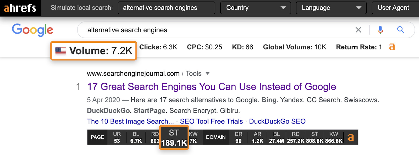Click the US flag beside Volume
The width and height of the screenshot is (419, 155).
(60, 51)
